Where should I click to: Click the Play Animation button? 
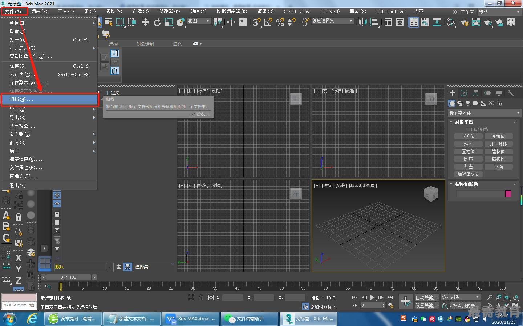[x=372, y=297]
